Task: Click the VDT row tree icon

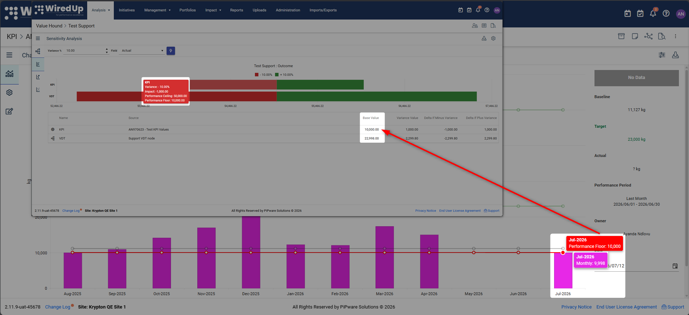Action: point(53,138)
